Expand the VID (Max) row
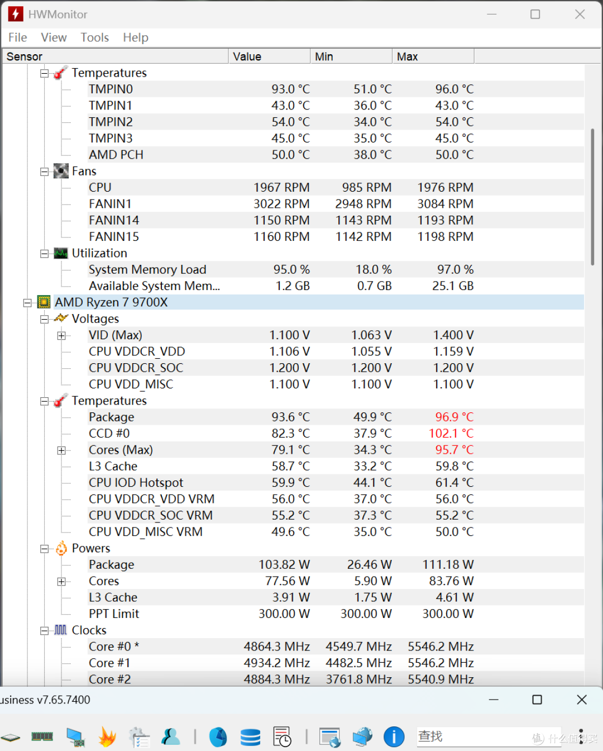603x751 pixels. pos(61,335)
